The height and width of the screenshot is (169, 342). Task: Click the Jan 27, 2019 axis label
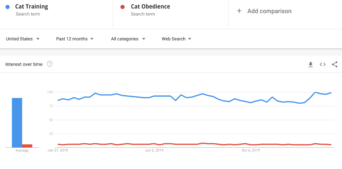point(58,150)
